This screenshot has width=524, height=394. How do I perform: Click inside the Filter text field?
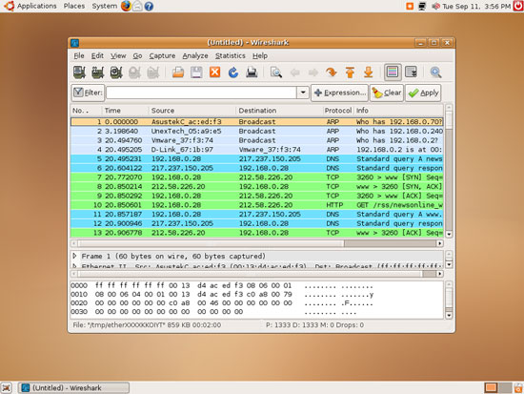click(x=202, y=93)
